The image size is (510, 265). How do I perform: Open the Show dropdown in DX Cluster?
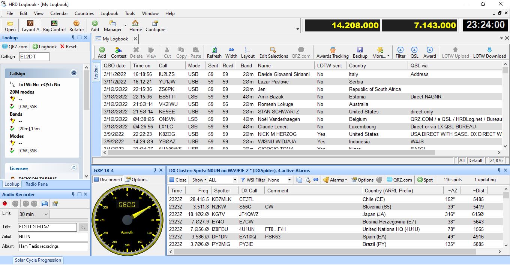pos(199,180)
